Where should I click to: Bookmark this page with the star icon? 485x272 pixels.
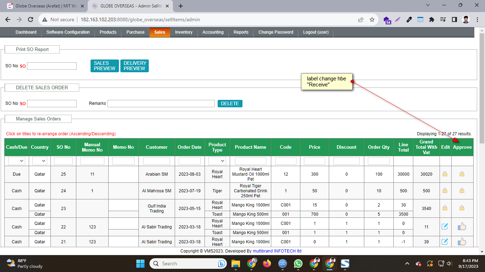coord(372,19)
